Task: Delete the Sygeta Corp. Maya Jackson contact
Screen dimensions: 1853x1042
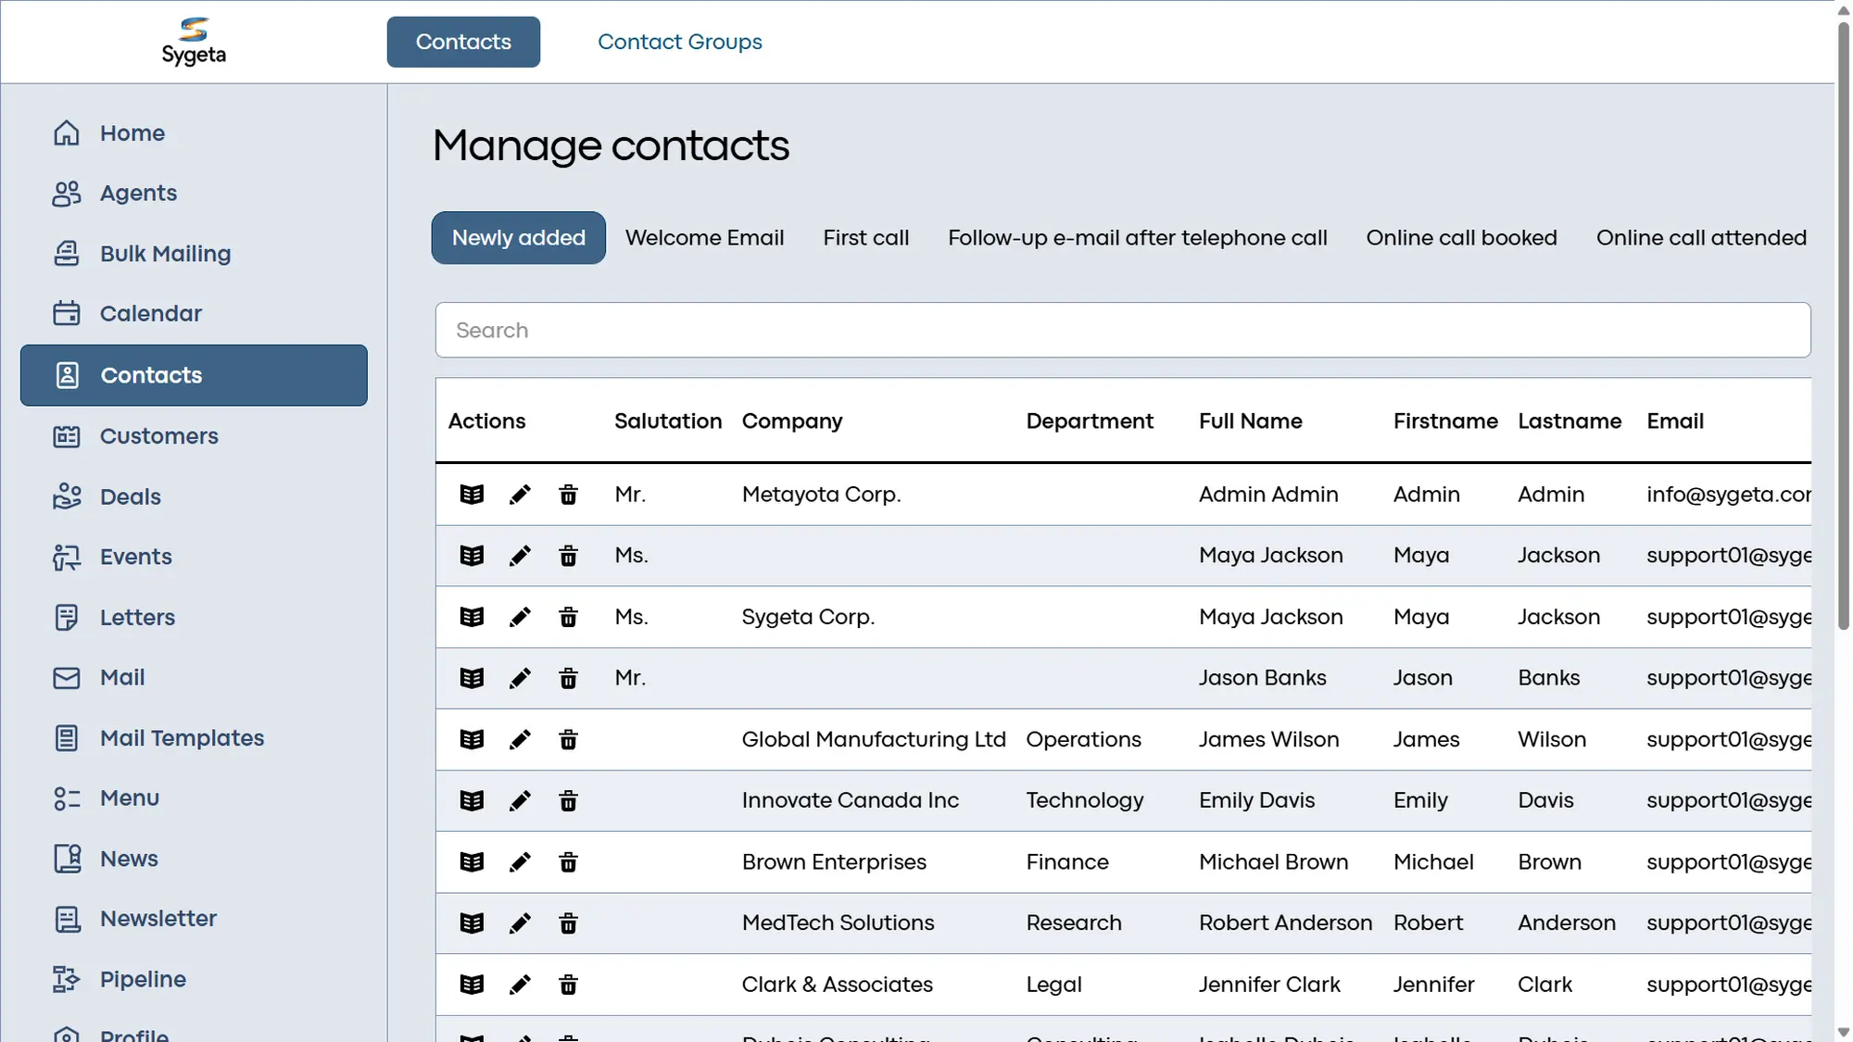Action: (568, 617)
